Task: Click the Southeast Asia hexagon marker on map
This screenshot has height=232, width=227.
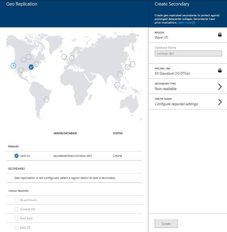Action: pyautogui.click(x=117, y=85)
